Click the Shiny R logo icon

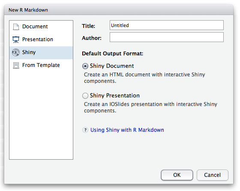point(16,52)
